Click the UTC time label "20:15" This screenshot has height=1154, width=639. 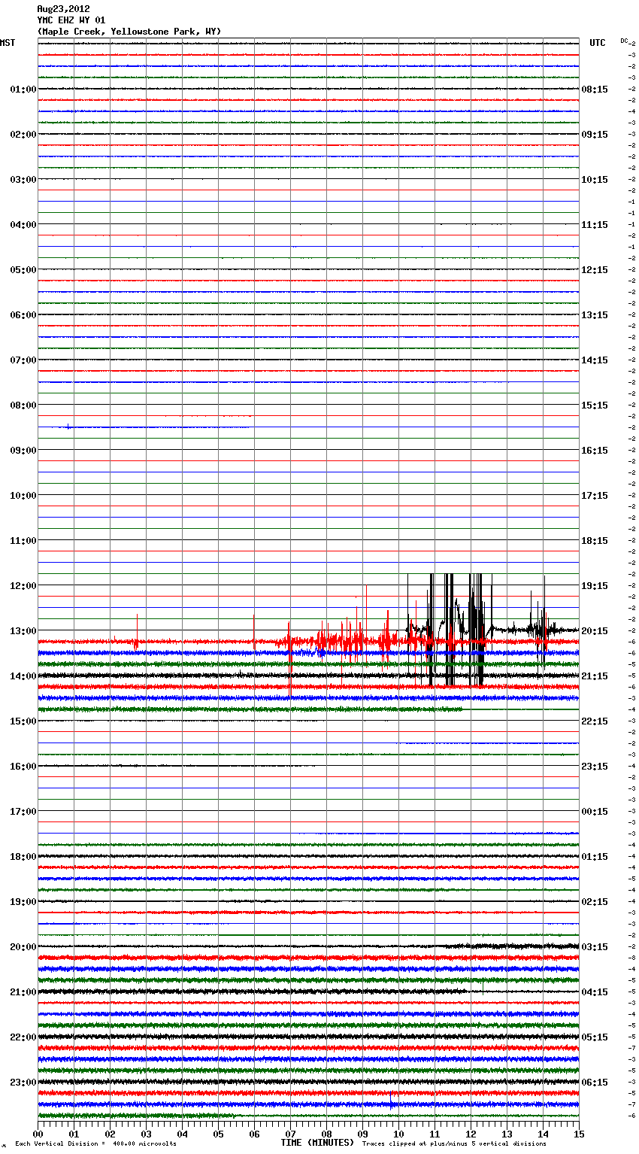[595, 631]
